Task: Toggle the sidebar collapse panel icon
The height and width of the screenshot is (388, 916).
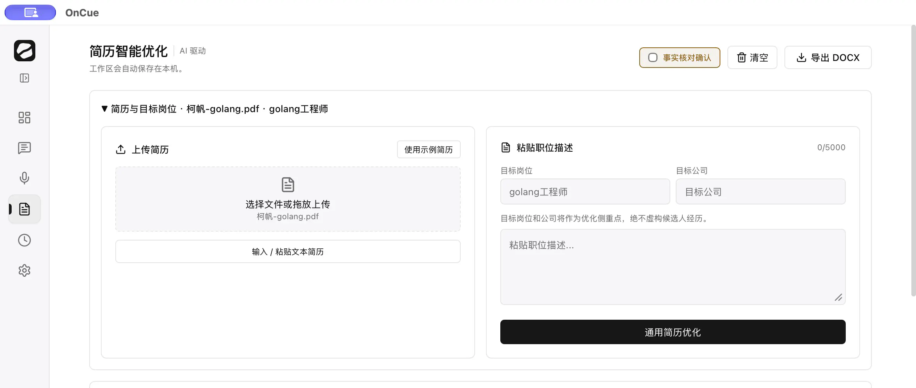Action: coord(24,78)
